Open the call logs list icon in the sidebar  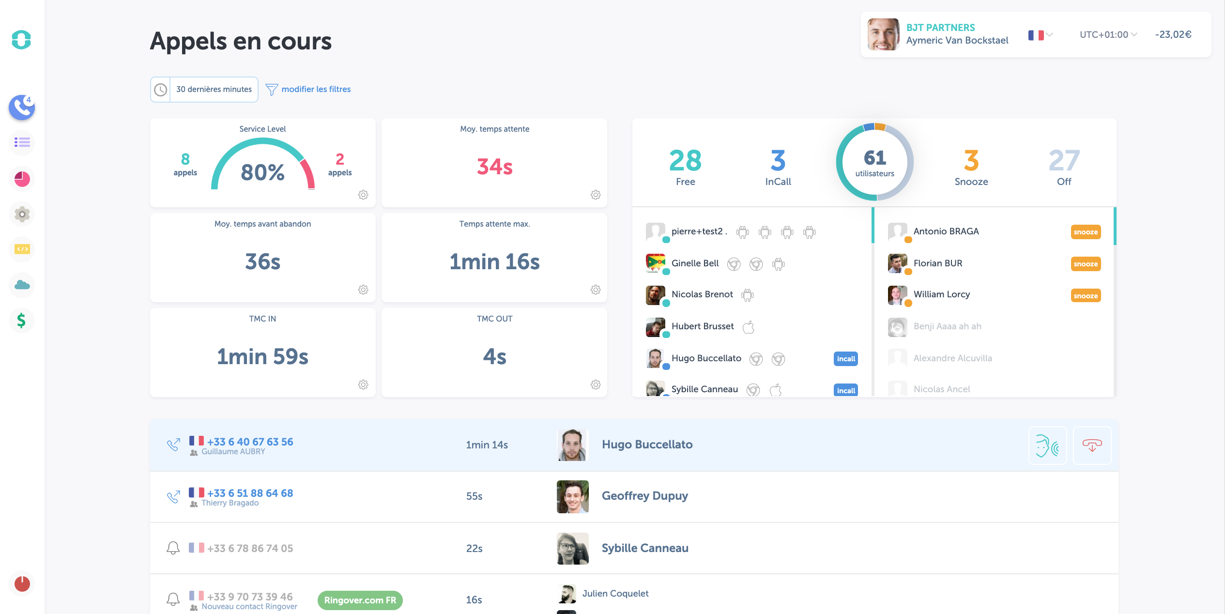click(x=22, y=142)
